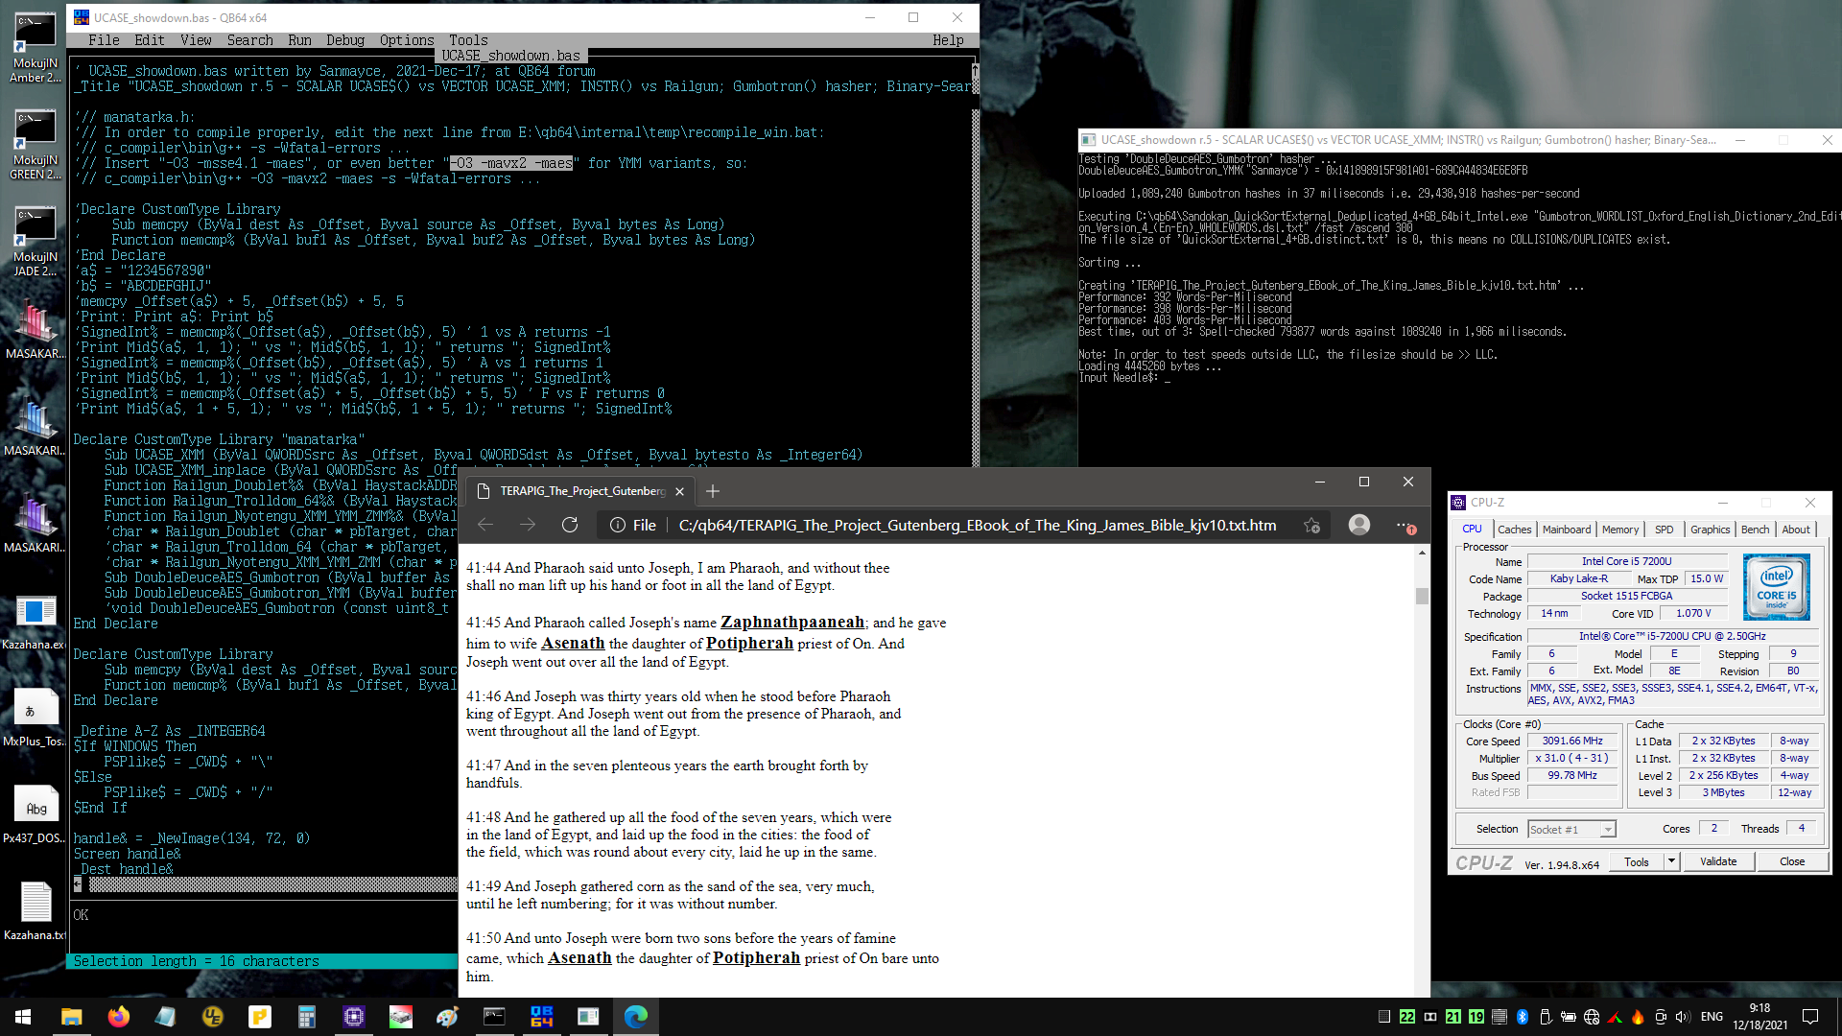Launch Firefox from the taskbar
The image size is (1842, 1036).
(x=118, y=1017)
